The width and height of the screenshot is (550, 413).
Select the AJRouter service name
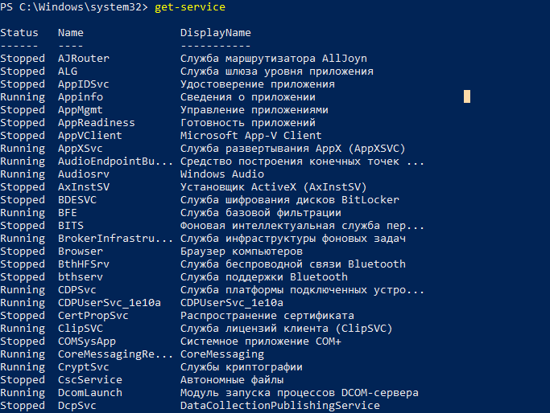[x=84, y=59]
